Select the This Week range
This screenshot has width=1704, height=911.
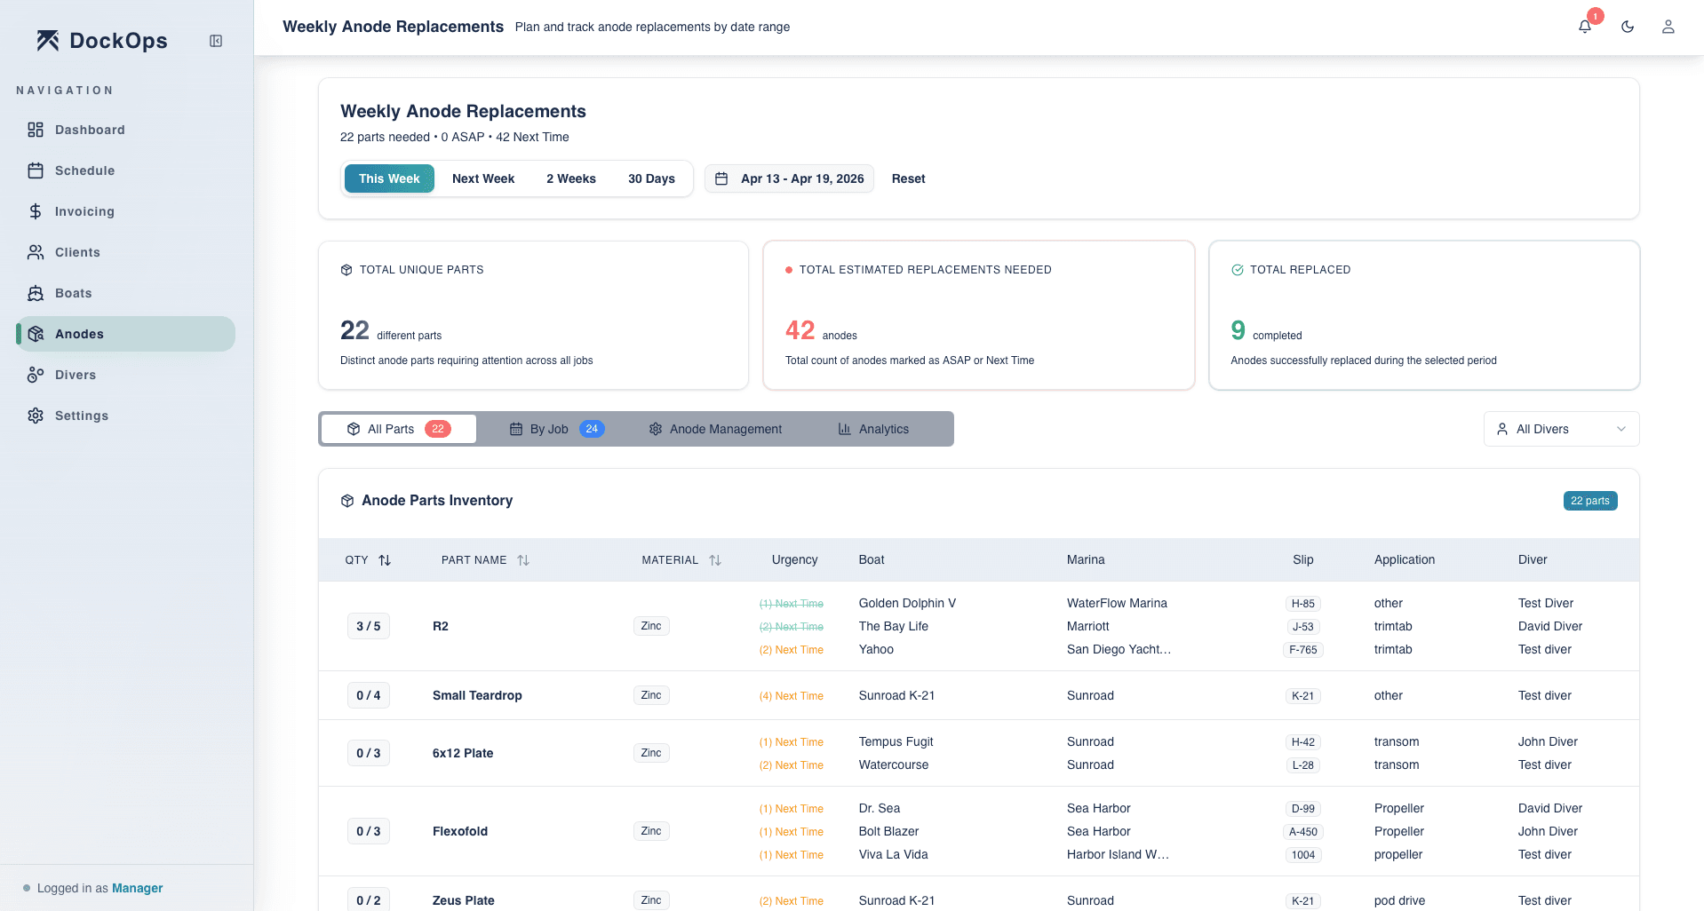click(389, 178)
